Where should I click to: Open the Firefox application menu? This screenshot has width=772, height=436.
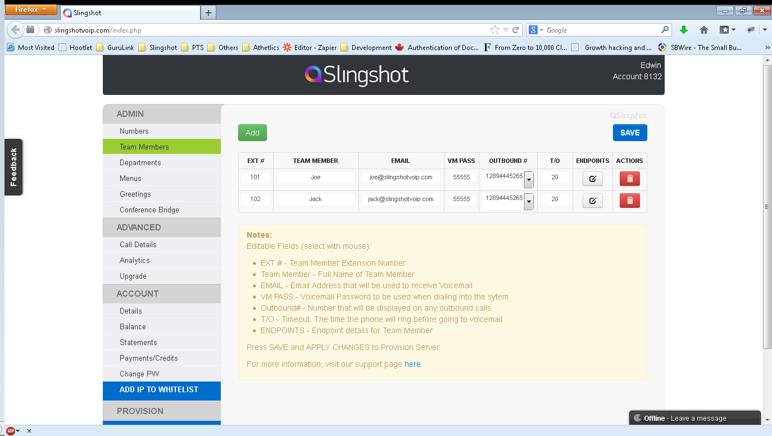click(31, 10)
